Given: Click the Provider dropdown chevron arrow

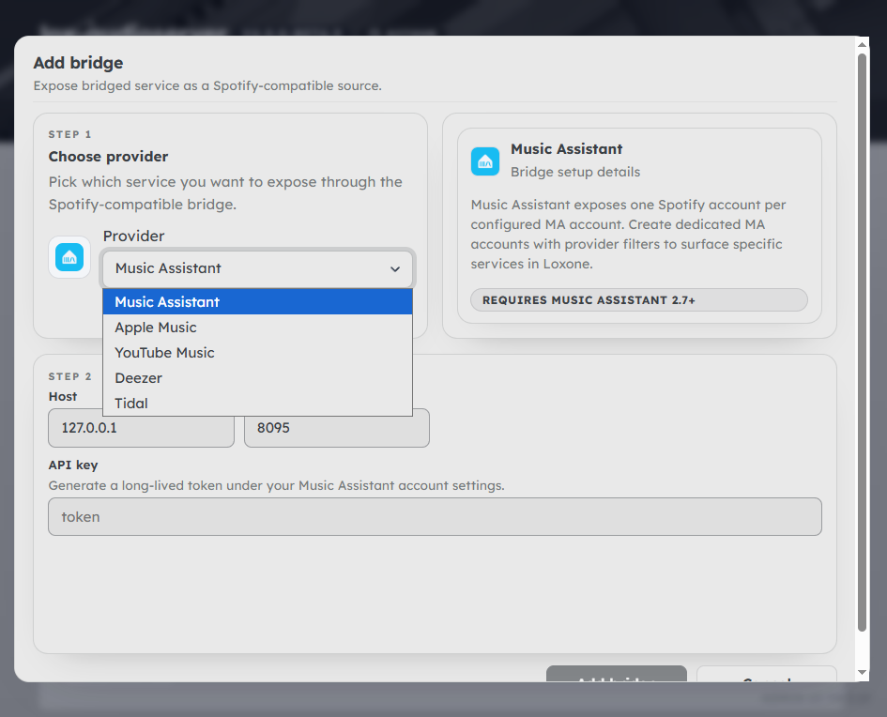Looking at the screenshot, I should point(395,269).
